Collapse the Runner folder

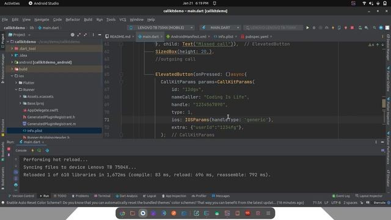pyautogui.click(x=16, y=90)
